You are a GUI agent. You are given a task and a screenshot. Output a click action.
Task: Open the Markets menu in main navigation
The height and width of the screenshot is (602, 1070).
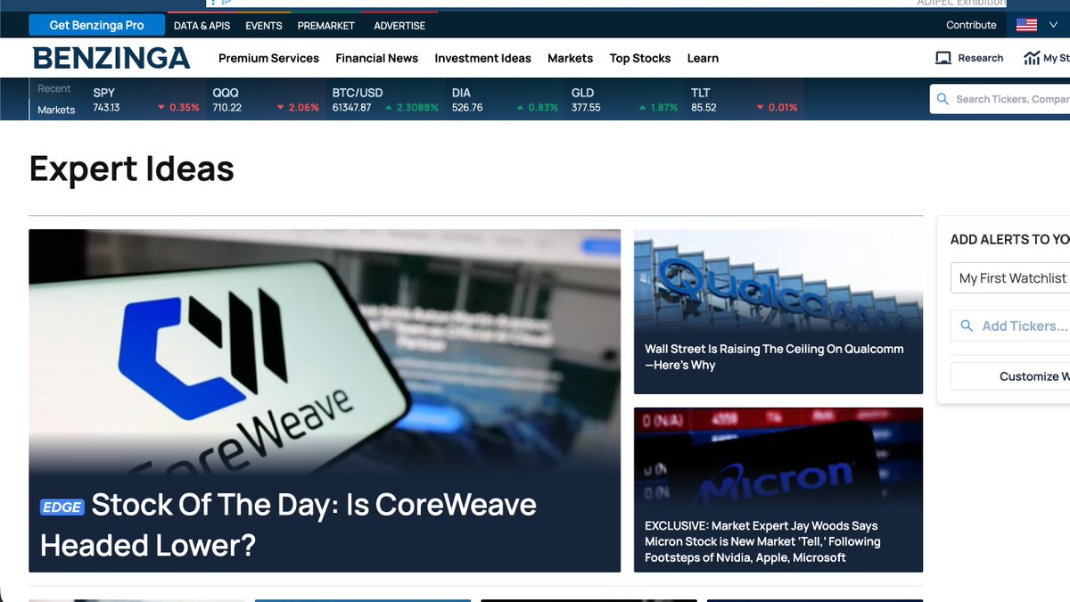[x=570, y=58]
